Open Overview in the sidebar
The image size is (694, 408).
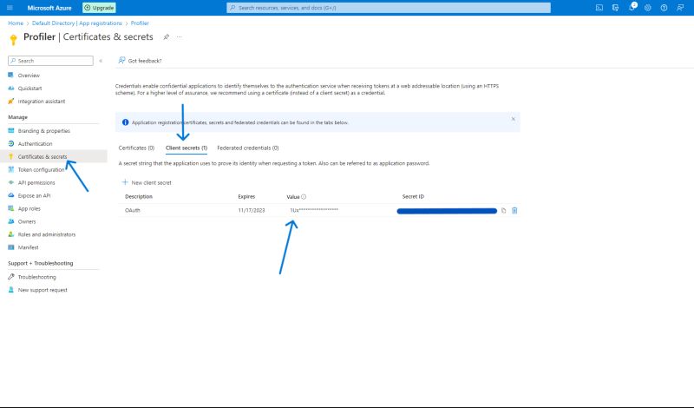pyautogui.click(x=29, y=76)
